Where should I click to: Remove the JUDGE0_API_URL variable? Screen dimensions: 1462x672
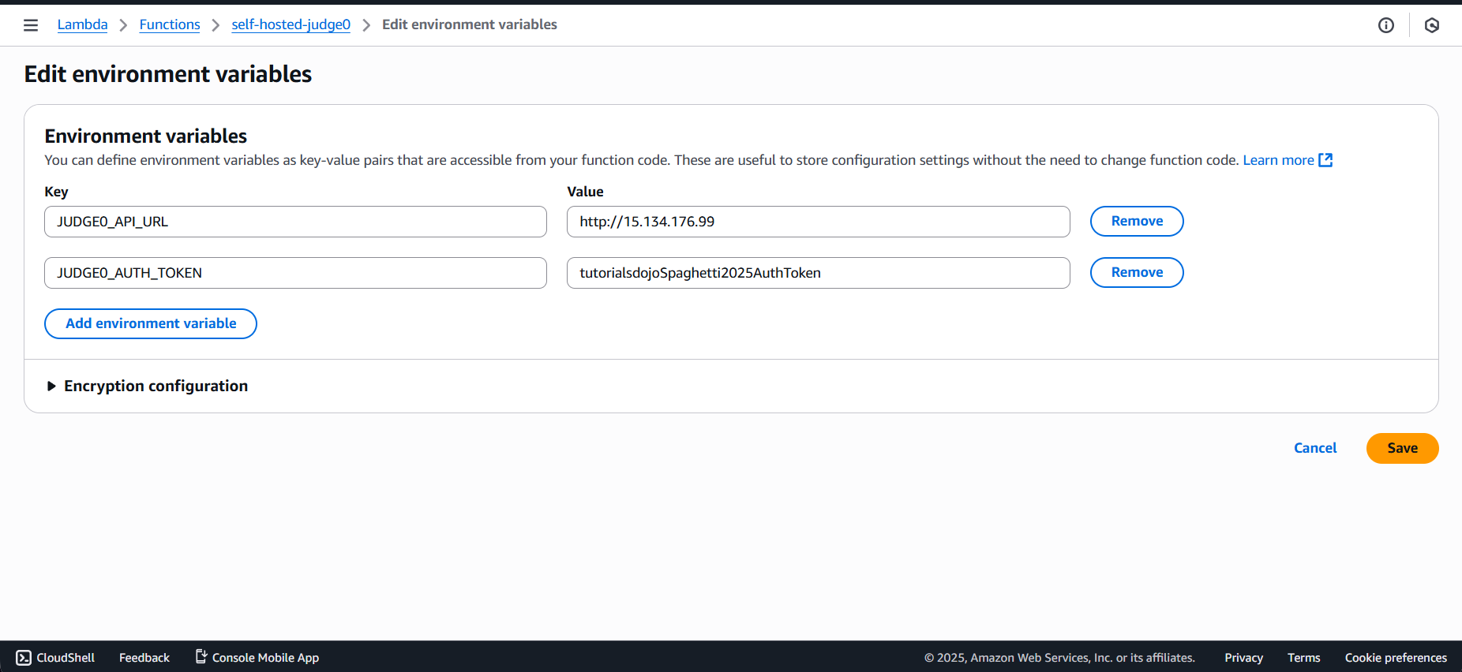pos(1136,221)
